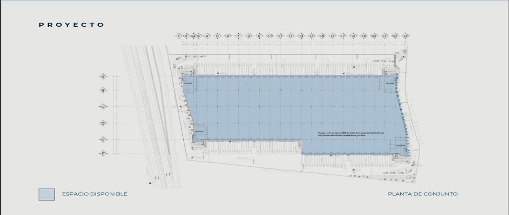Click column grid marker 21
The image size is (509, 215).
click(385, 36)
